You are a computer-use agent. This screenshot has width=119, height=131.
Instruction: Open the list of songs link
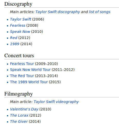(99, 12)
